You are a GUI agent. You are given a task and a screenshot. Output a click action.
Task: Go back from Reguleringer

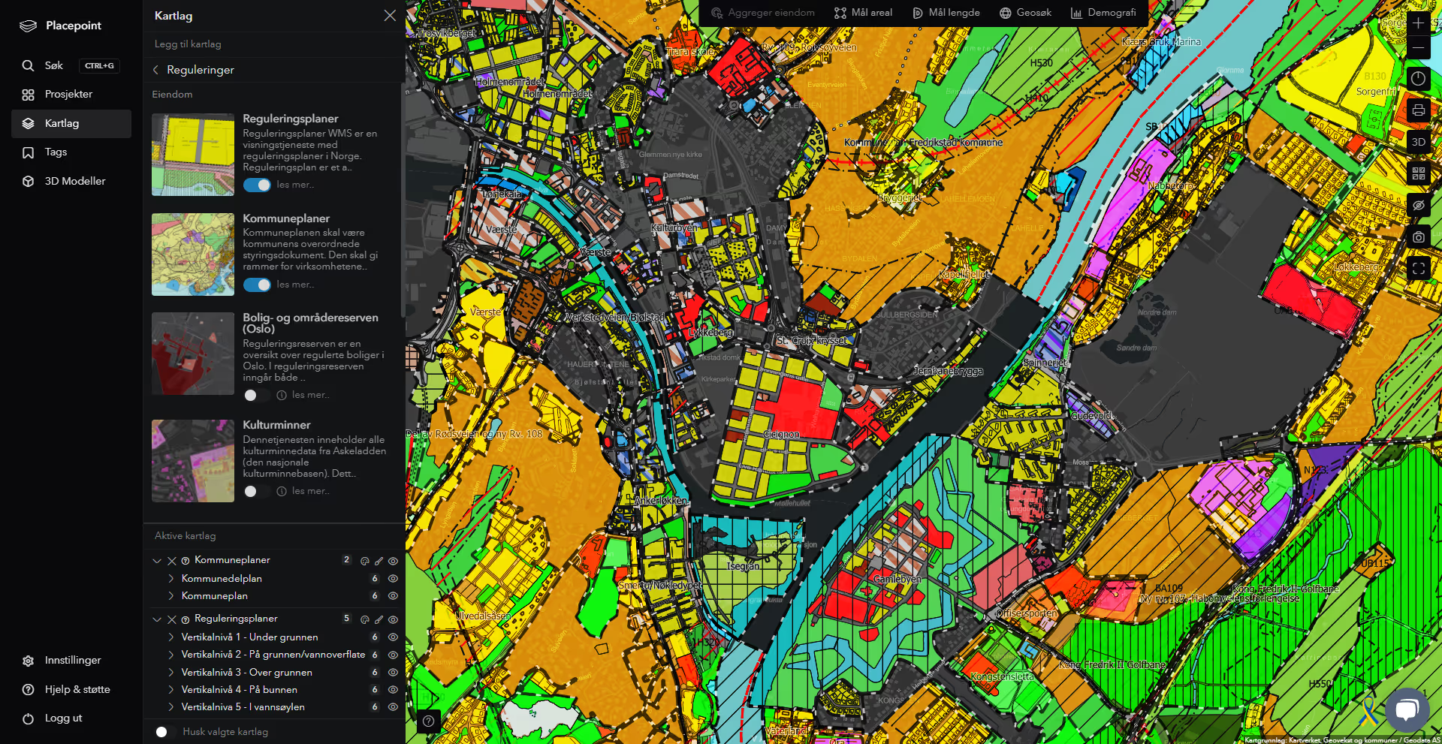tap(155, 70)
